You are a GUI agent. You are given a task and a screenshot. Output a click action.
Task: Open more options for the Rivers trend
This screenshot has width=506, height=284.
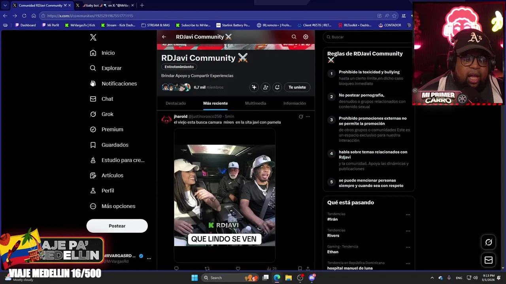coord(408,231)
